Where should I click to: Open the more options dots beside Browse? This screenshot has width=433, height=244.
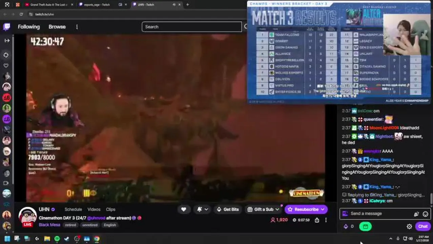[77, 27]
